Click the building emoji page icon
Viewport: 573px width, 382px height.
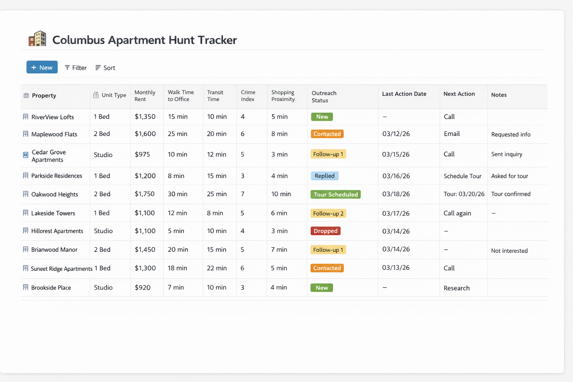pyautogui.click(x=37, y=39)
